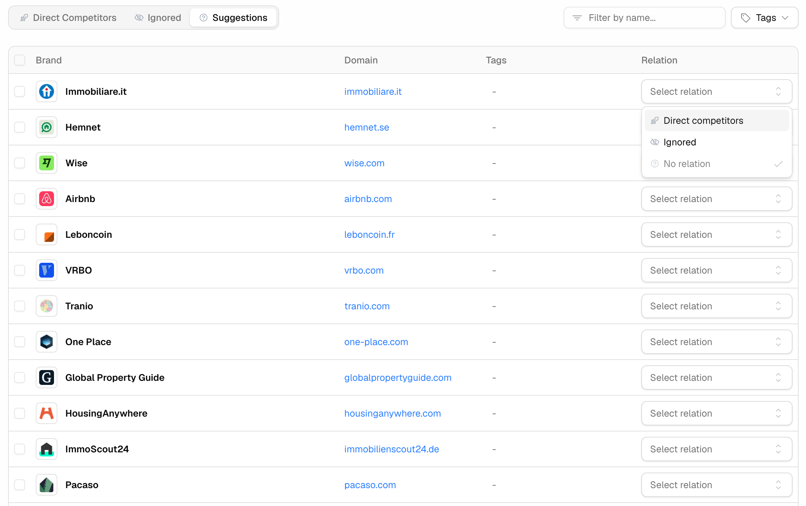Open the Tags filter dropdown
Image resolution: width=806 pixels, height=506 pixels.
point(764,18)
